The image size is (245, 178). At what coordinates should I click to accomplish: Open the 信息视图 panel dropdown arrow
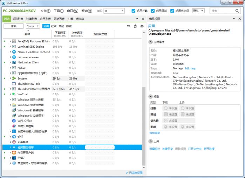[234, 19]
